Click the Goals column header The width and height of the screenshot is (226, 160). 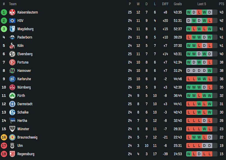[x=178, y=4]
